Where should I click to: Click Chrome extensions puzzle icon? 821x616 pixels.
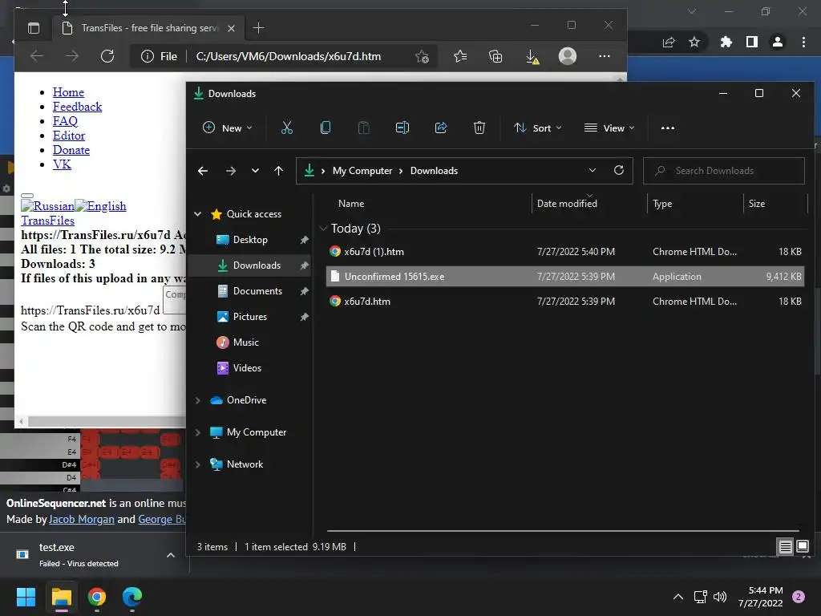(x=726, y=42)
